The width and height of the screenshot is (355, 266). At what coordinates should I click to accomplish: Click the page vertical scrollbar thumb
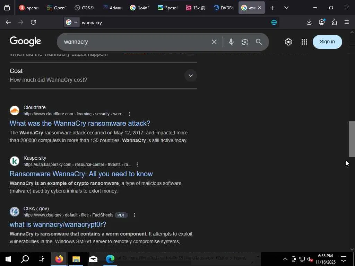click(352, 139)
